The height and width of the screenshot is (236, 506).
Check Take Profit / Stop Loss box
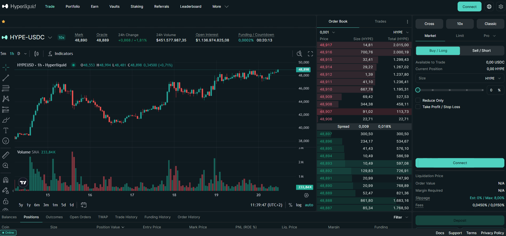tap(418, 107)
